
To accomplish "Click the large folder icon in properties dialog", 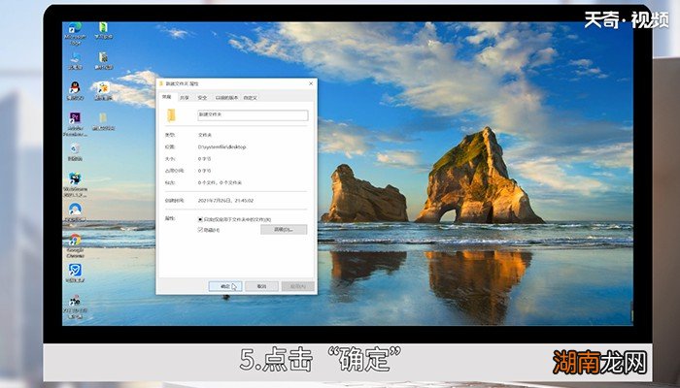I will click(x=171, y=115).
